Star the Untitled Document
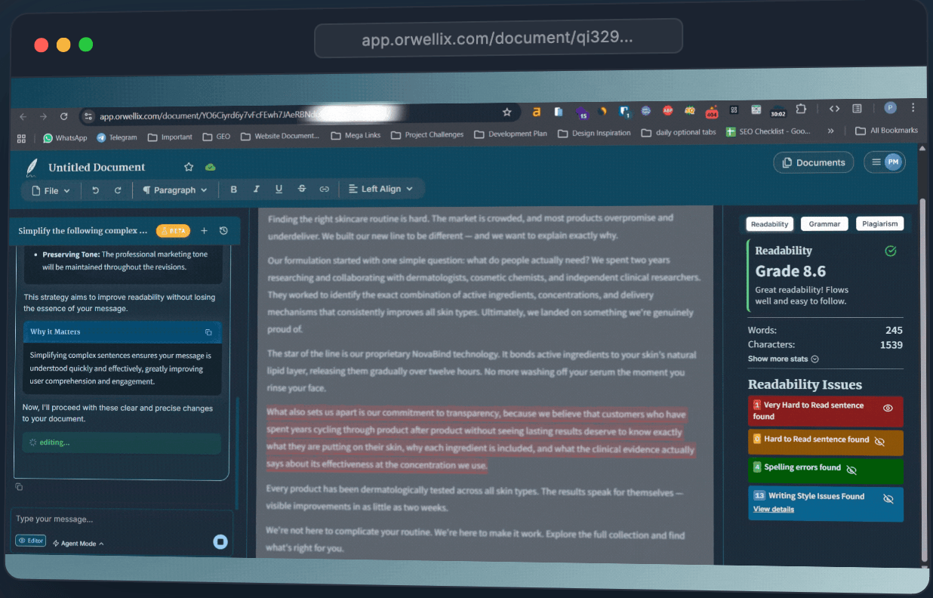The height and width of the screenshot is (598, 933). pos(188,167)
